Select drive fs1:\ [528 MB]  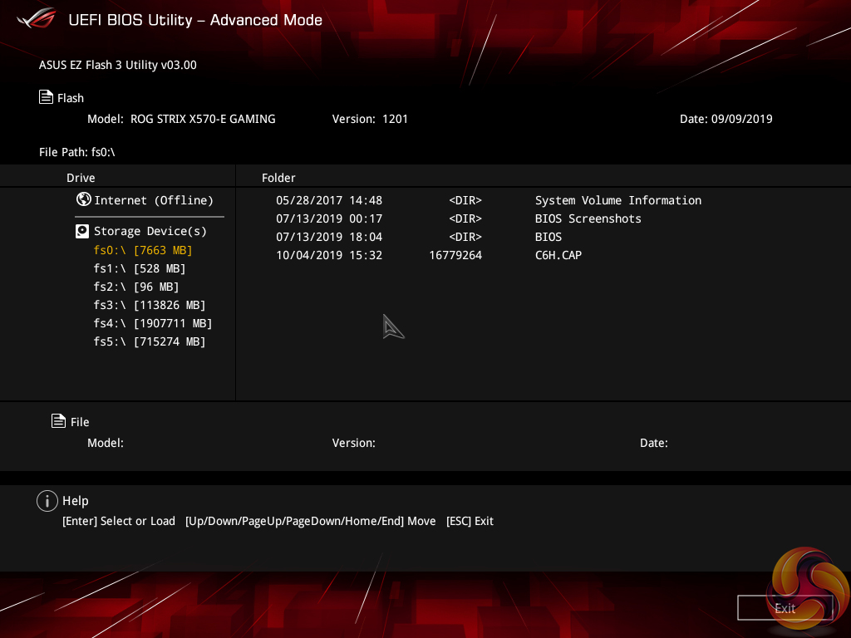point(140,268)
